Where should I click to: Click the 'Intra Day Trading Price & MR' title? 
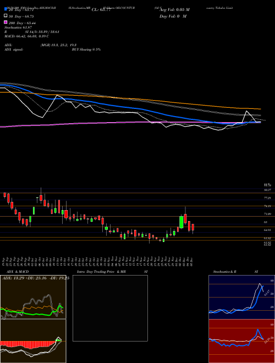coord(101,272)
